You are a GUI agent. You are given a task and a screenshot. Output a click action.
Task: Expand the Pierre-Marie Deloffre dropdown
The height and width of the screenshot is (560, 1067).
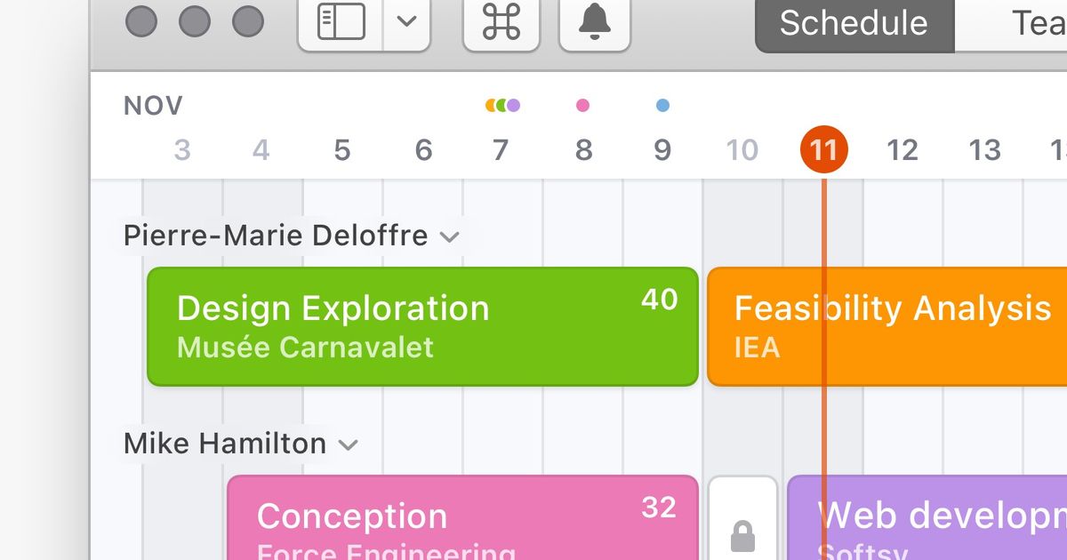click(x=450, y=236)
